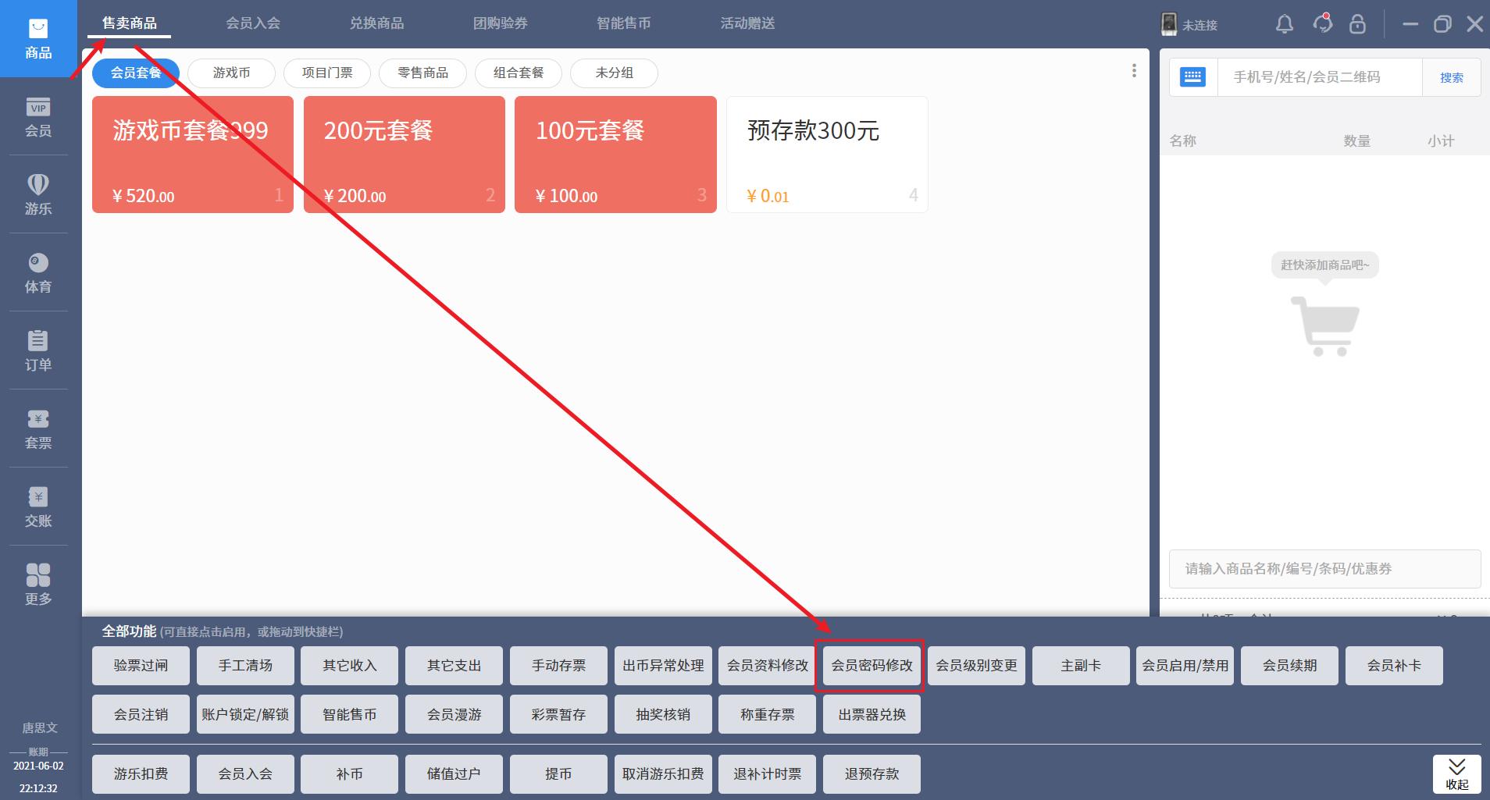The height and width of the screenshot is (800, 1490).
Task: Click the 游乐扣费 quick bar button
Action: click(x=141, y=774)
